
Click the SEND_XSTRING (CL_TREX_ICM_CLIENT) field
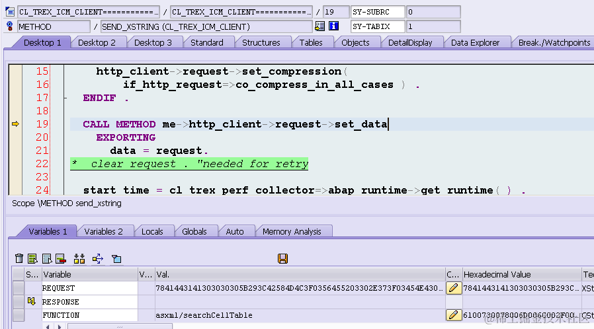(x=206, y=26)
